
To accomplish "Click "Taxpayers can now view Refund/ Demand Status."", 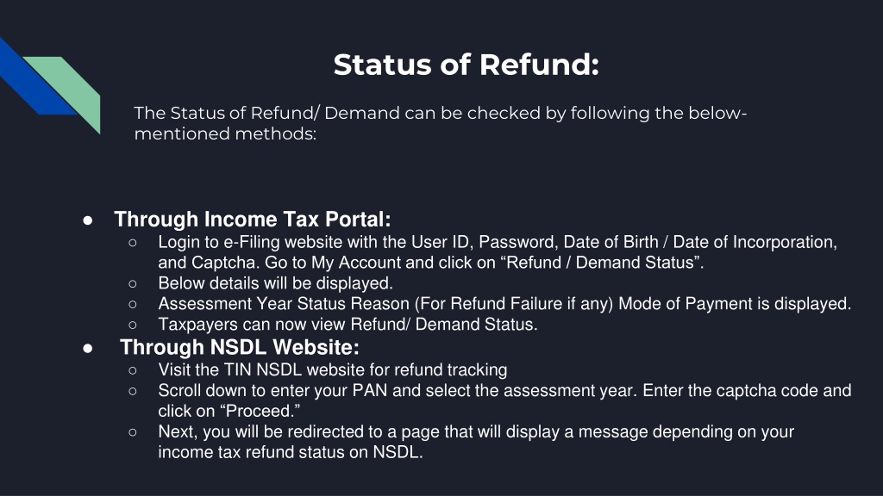I will click(348, 325).
